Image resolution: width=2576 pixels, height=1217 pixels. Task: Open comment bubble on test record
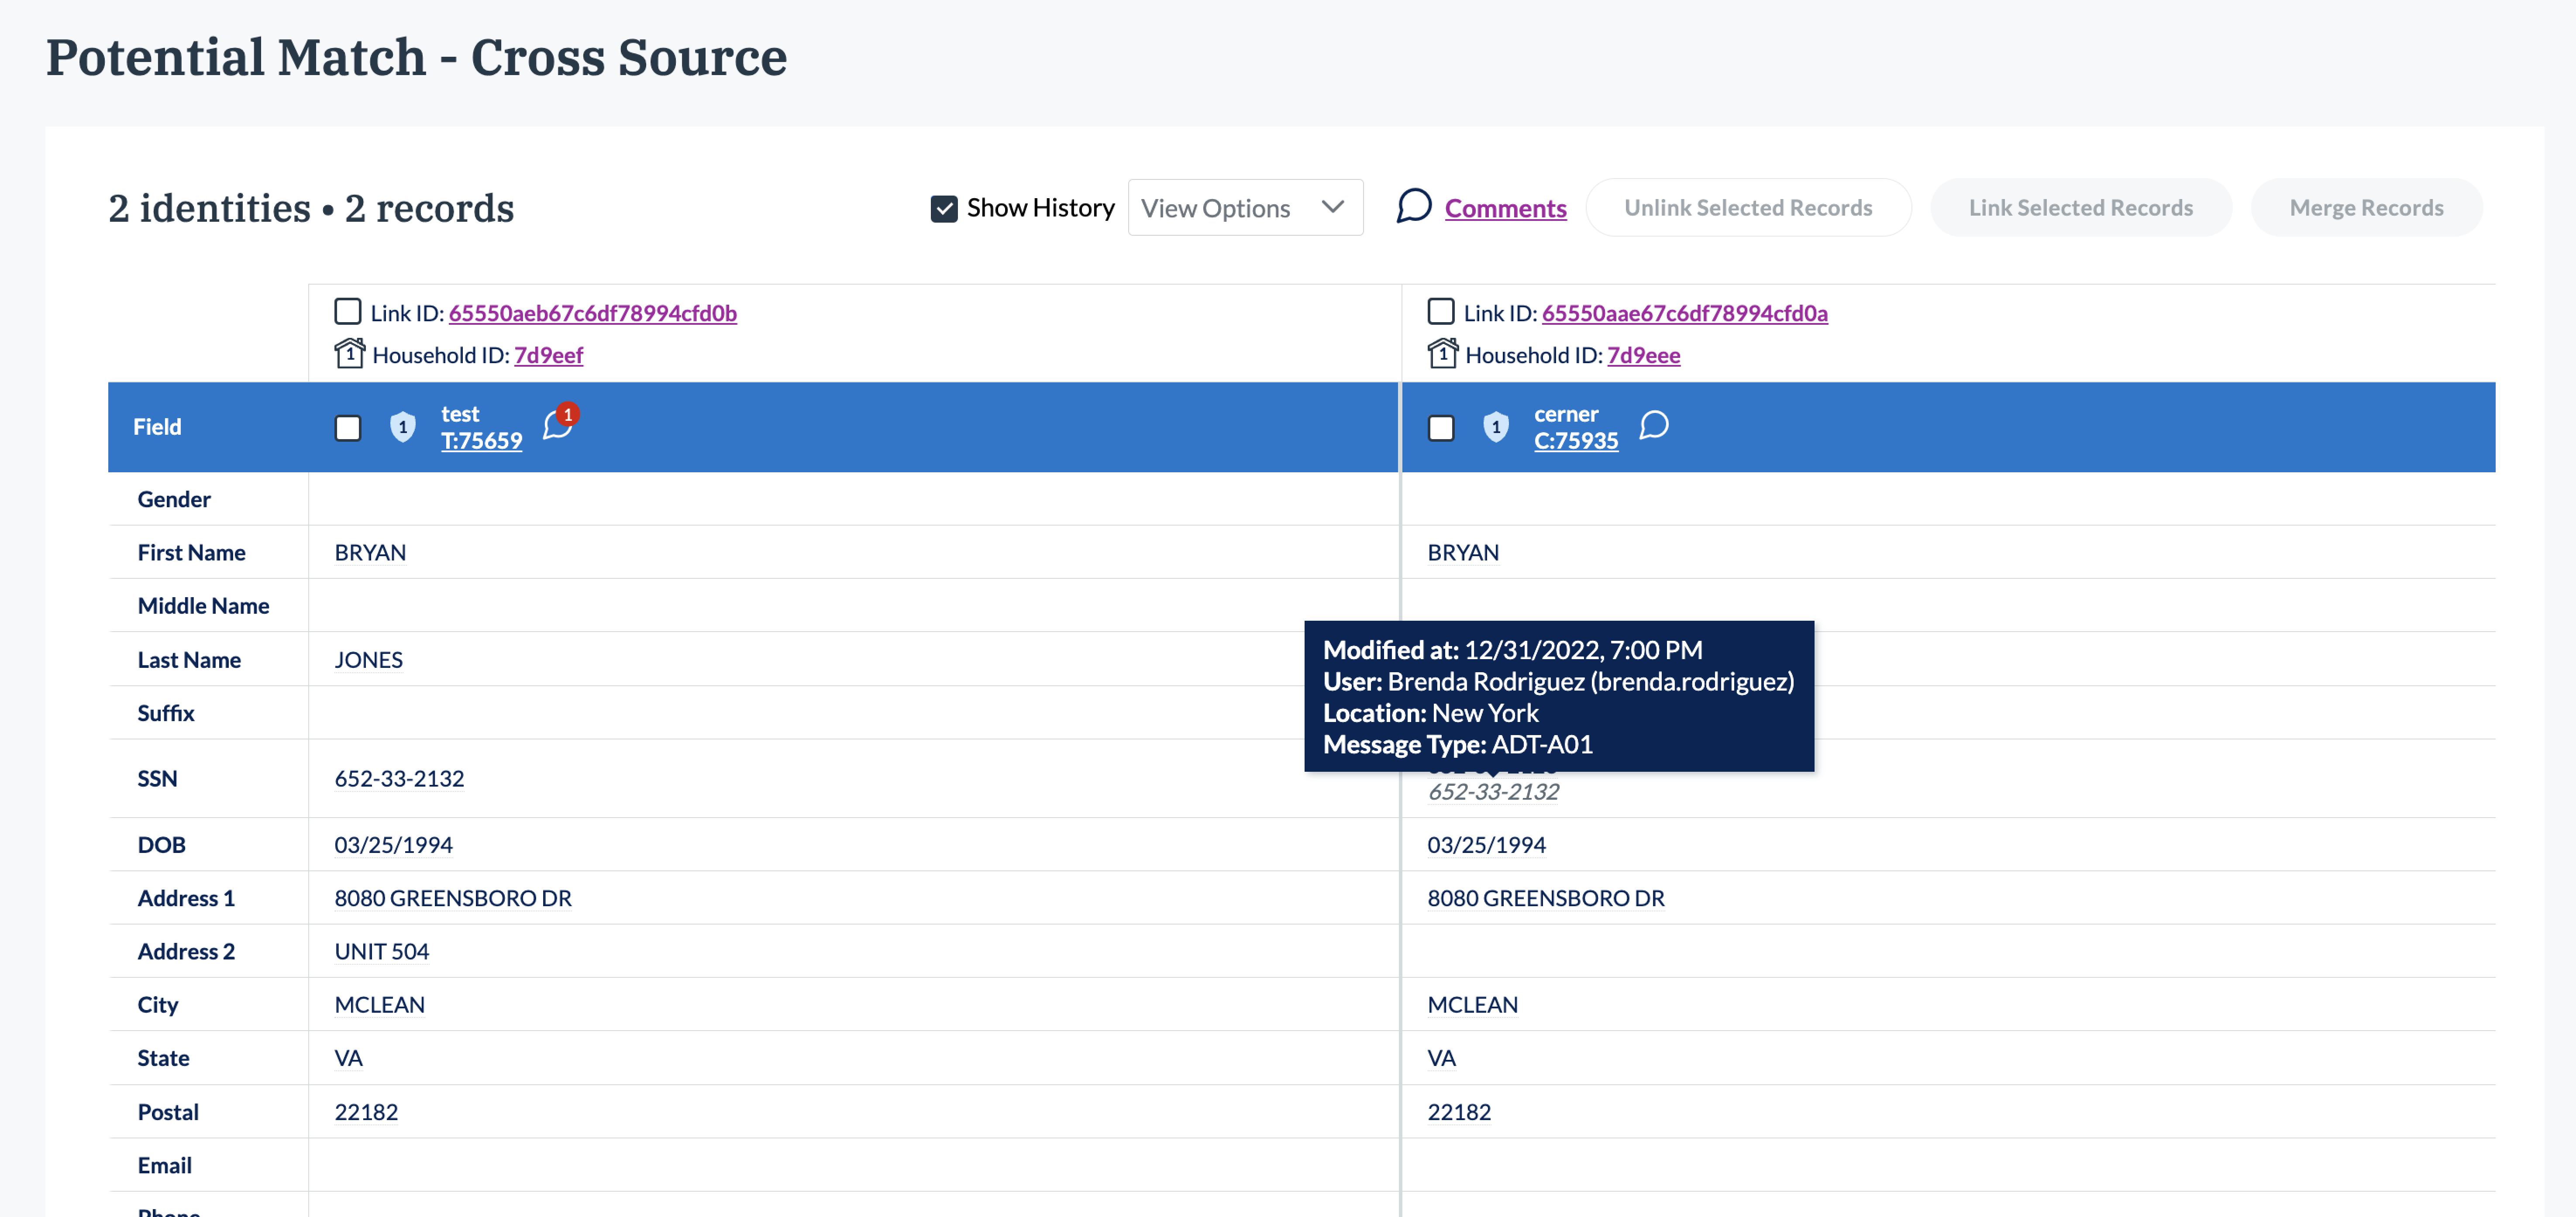point(557,426)
